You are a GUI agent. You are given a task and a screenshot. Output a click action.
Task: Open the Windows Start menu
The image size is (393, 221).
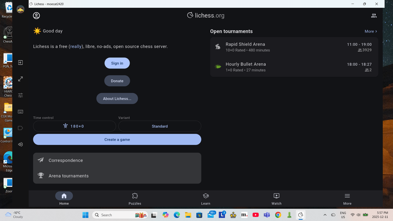pos(86,215)
